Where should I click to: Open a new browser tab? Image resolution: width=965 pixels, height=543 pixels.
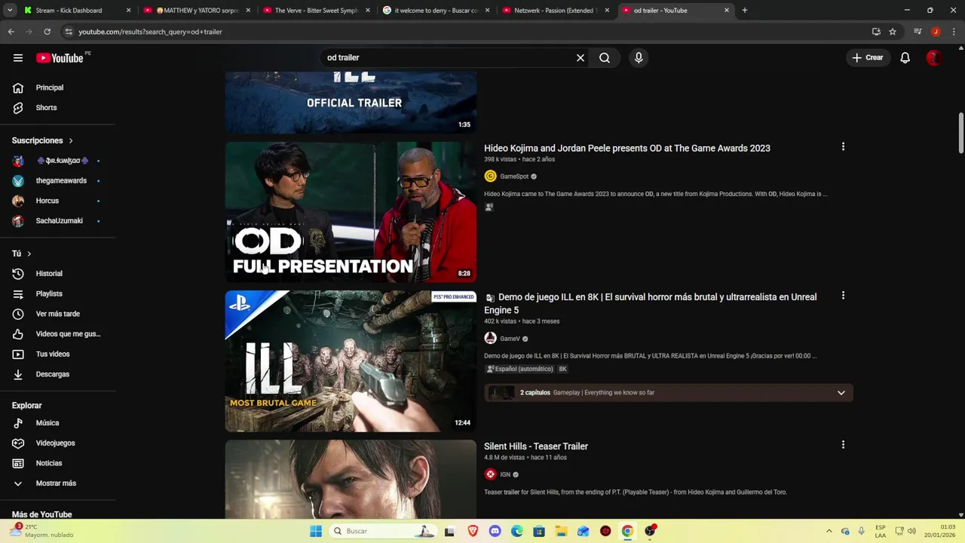[x=744, y=11]
